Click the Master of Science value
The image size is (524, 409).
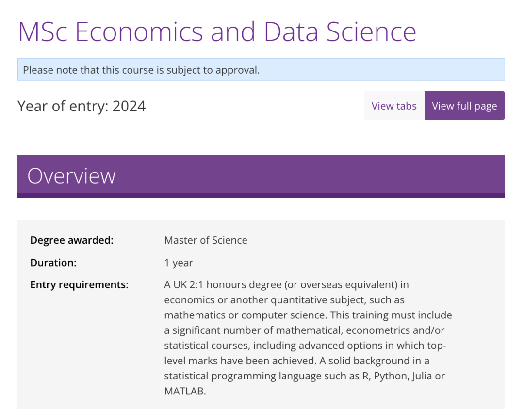206,240
